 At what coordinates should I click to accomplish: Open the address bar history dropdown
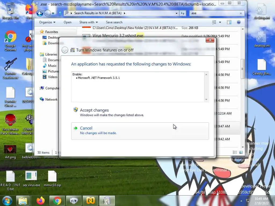pos(176,13)
